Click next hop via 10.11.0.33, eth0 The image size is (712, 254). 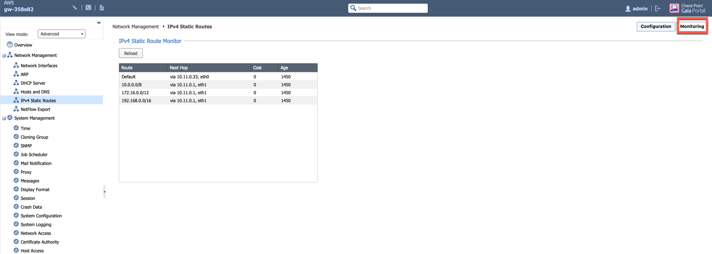(x=189, y=77)
